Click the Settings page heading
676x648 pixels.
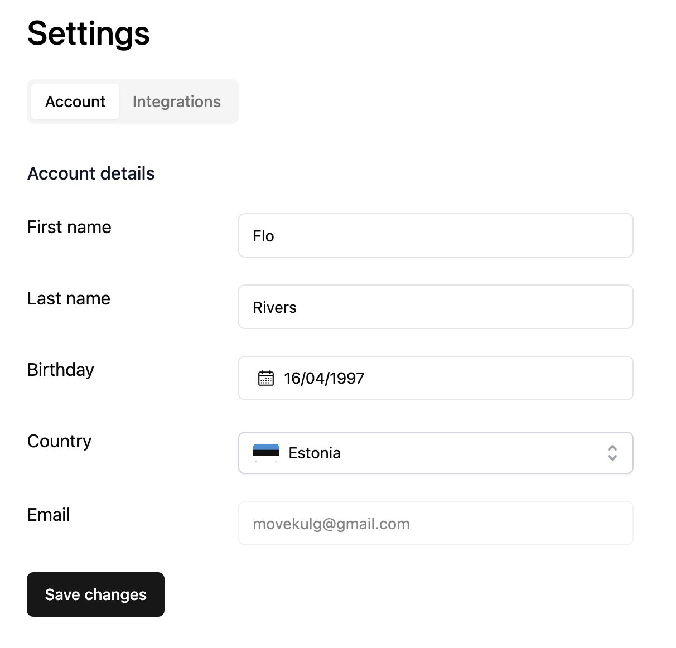[x=88, y=33]
